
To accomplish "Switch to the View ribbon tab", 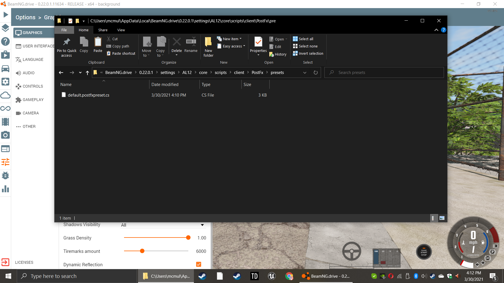I will click(x=121, y=30).
